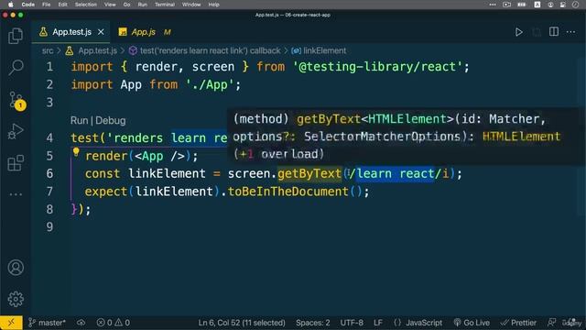Open the Run menu in menu bar

pyautogui.click(x=143, y=5)
